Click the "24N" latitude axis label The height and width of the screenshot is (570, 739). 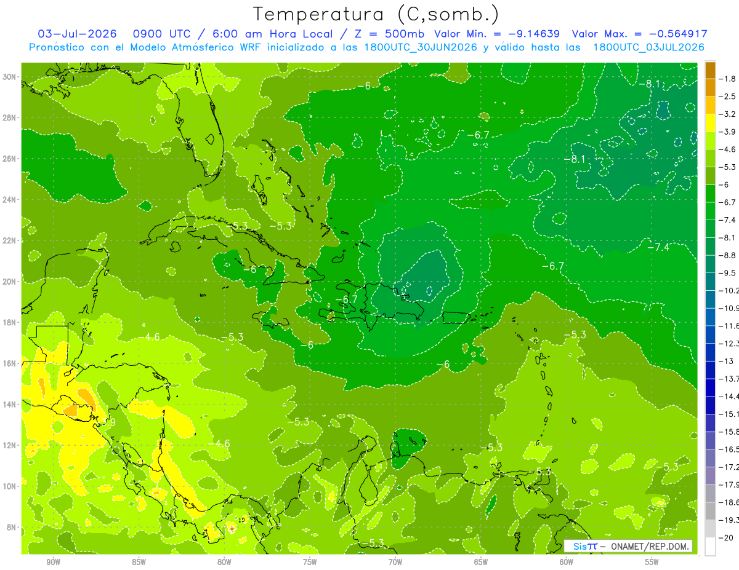pyautogui.click(x=9, y=199)
